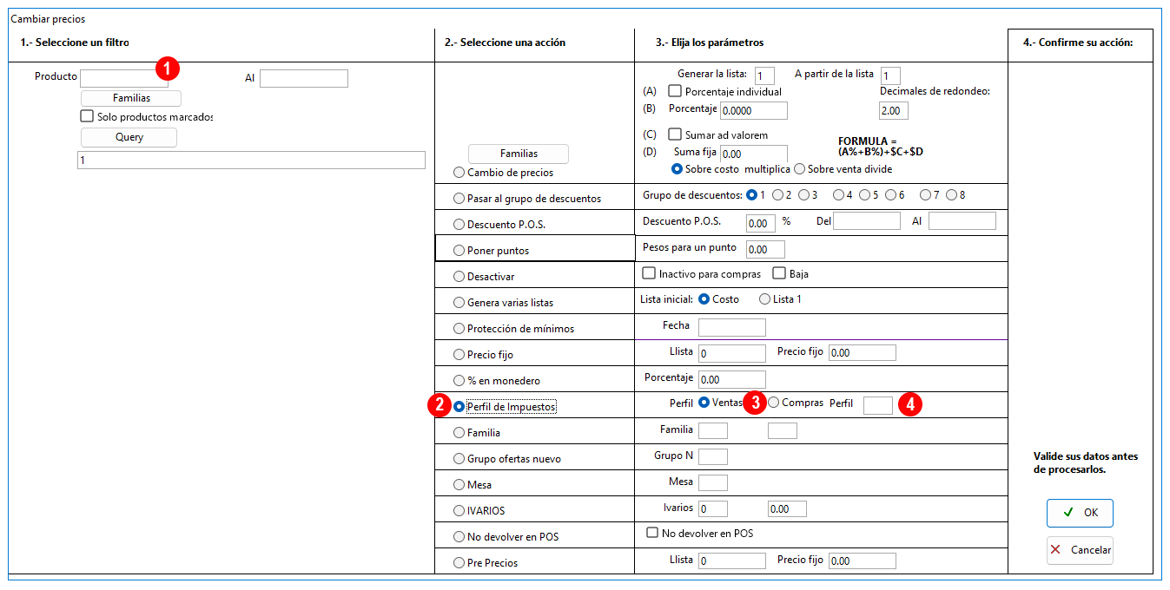The image size is (1170, 590).
Task: Click Generar la lista field
Action: (x=764, y=75)
